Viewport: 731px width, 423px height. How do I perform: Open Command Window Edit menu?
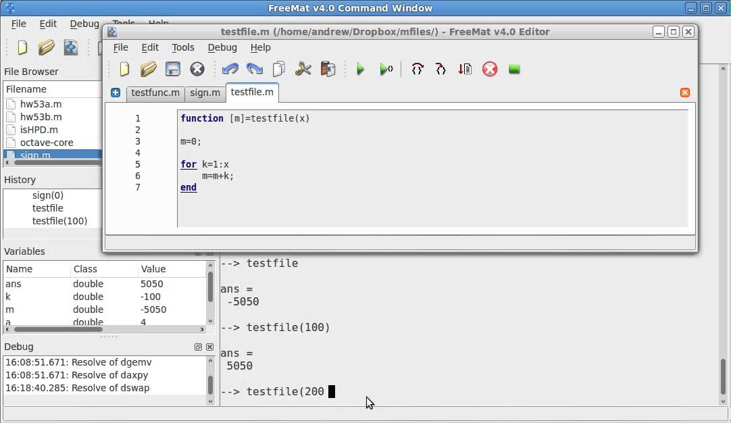tap(48, 24)
